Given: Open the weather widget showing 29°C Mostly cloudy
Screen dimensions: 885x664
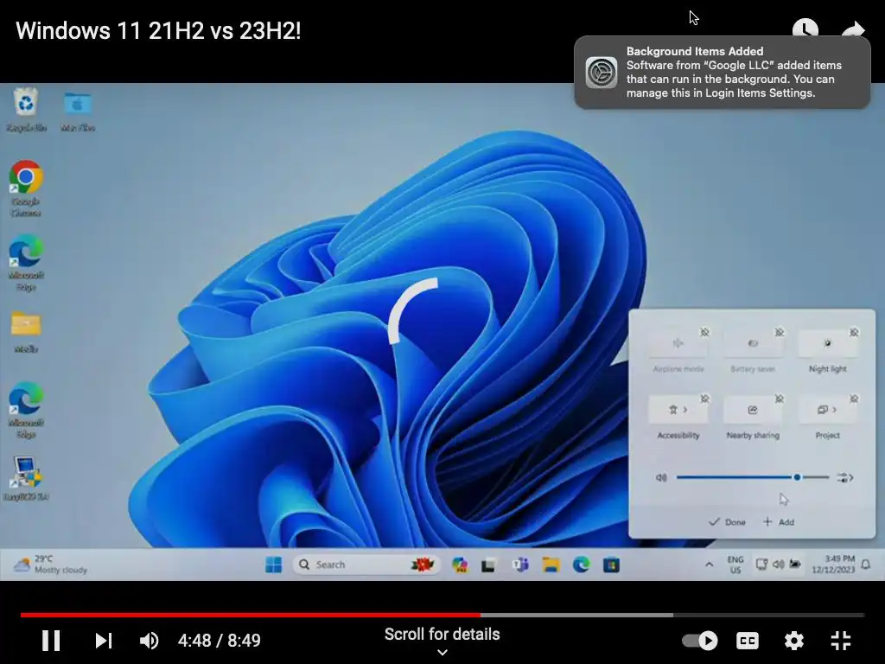Looking at the screenshot, I should (51, 564).
